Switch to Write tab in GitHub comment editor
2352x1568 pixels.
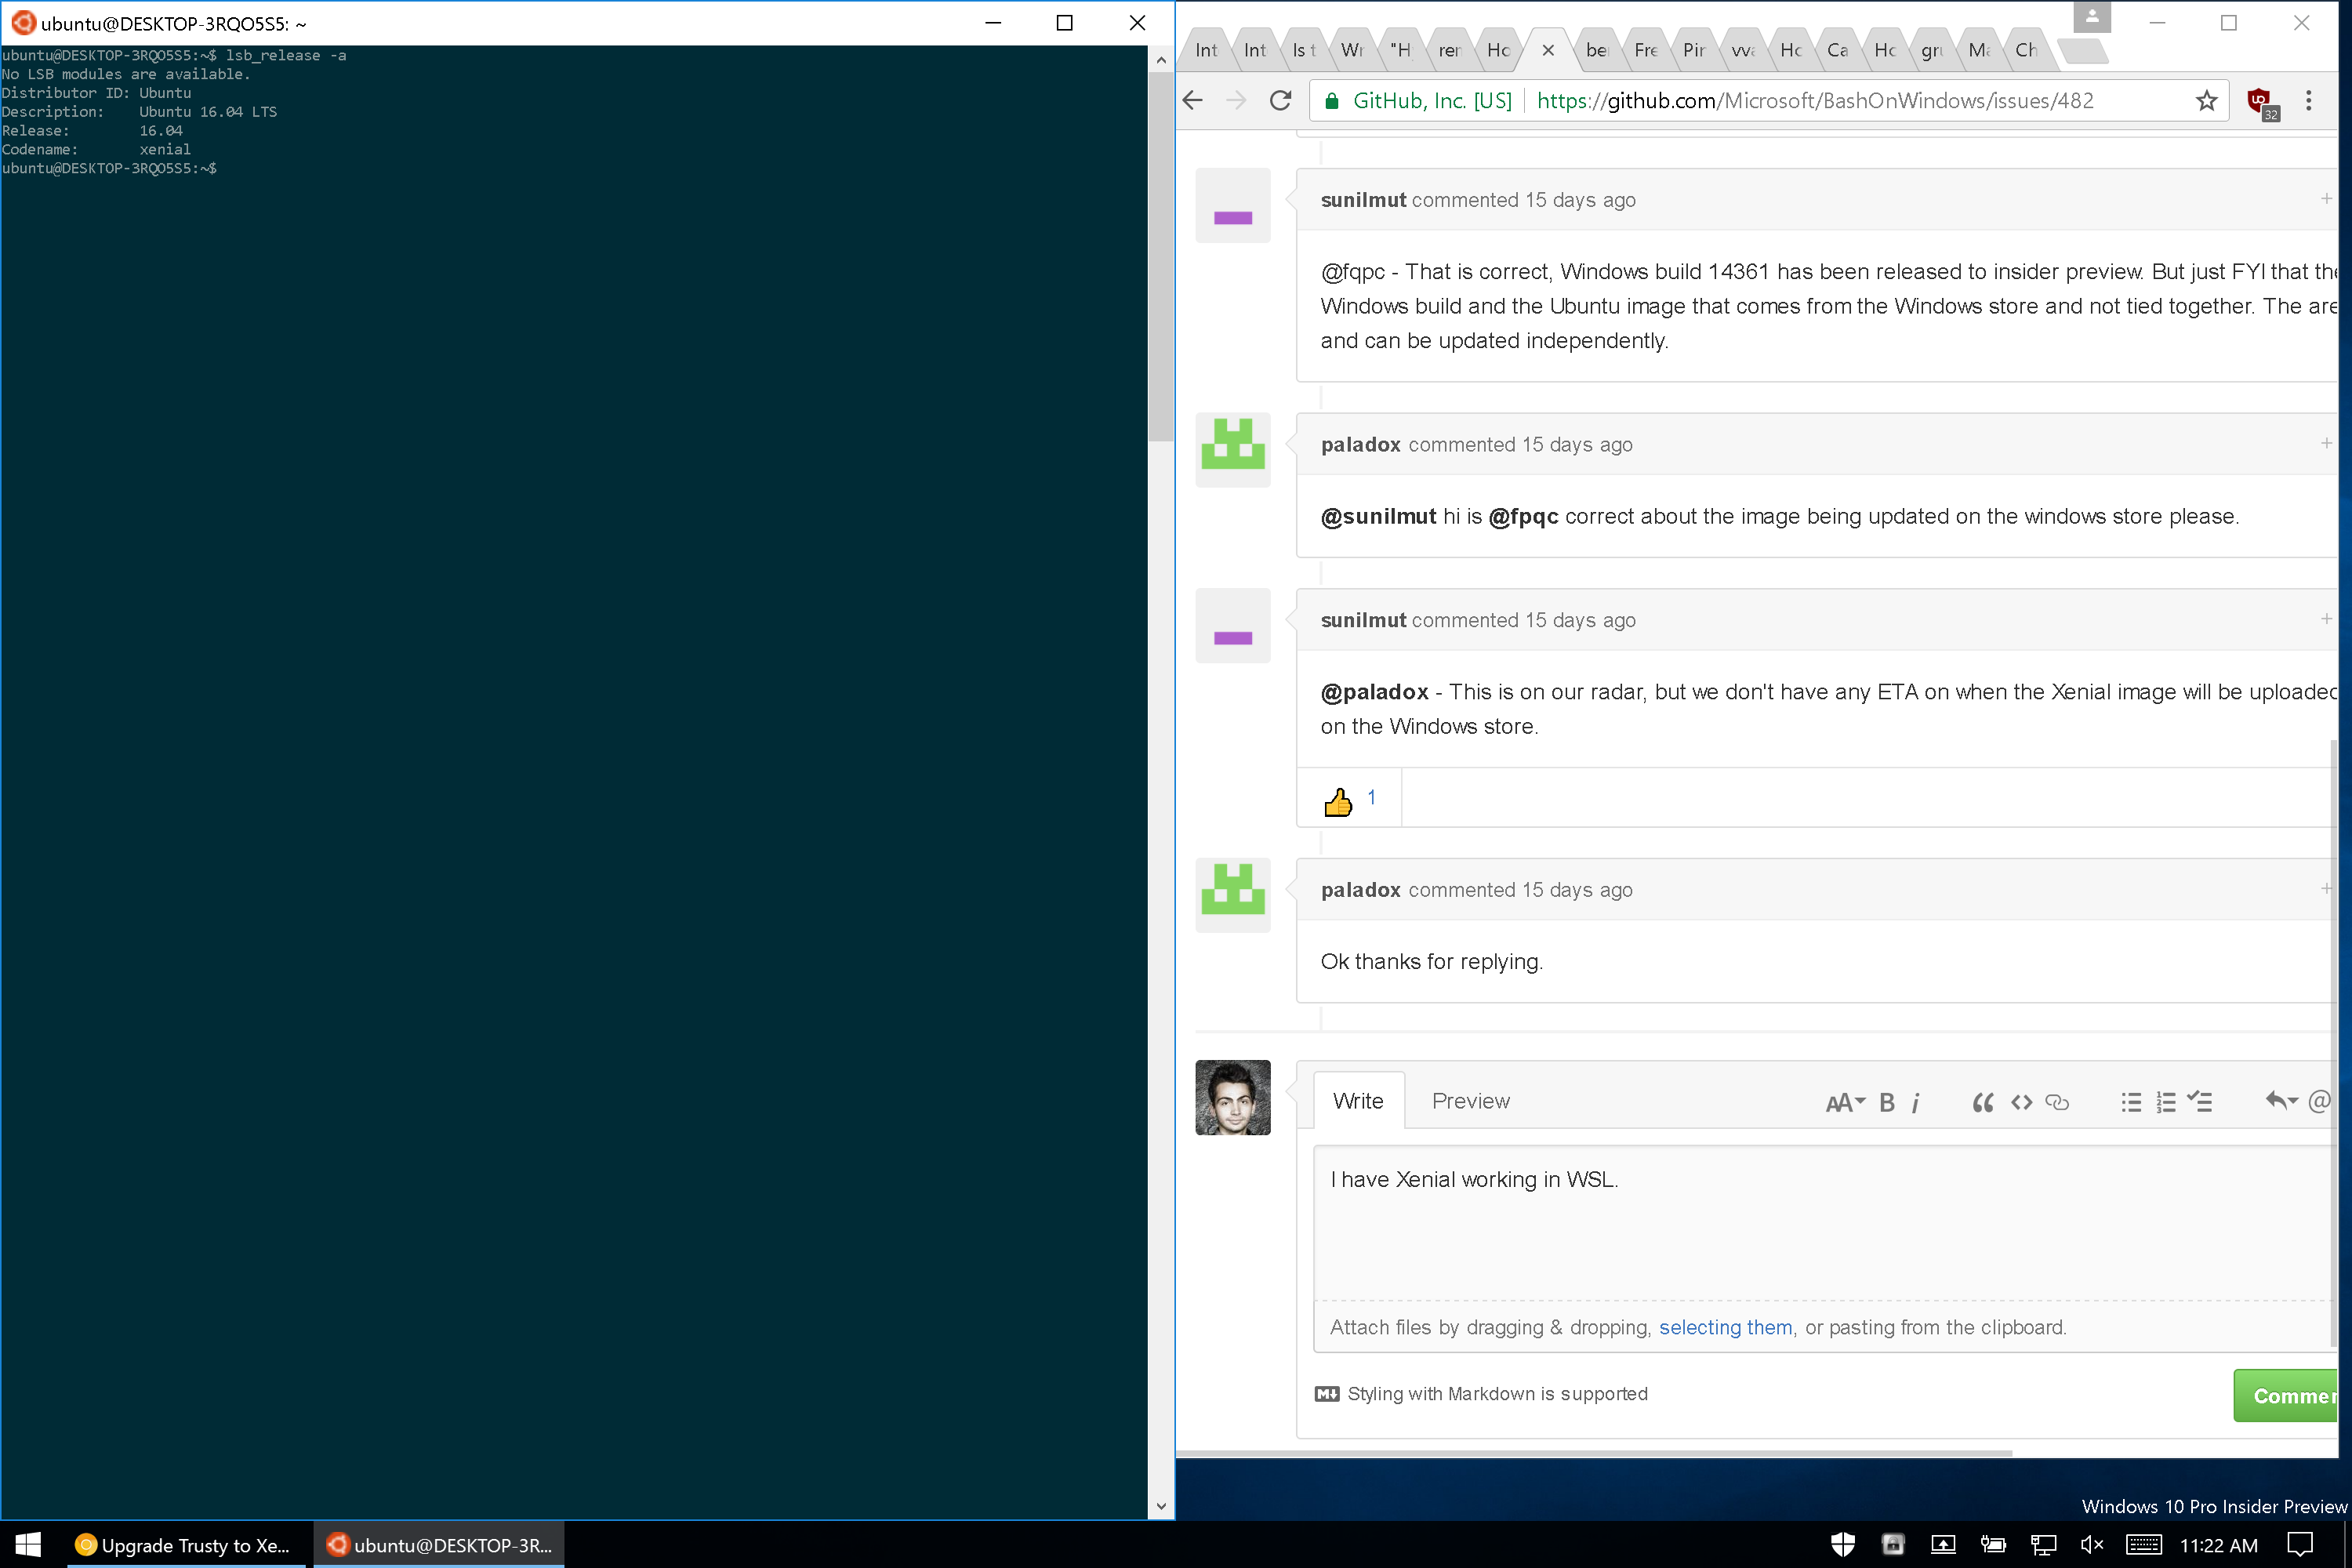pos(1359,1099)
